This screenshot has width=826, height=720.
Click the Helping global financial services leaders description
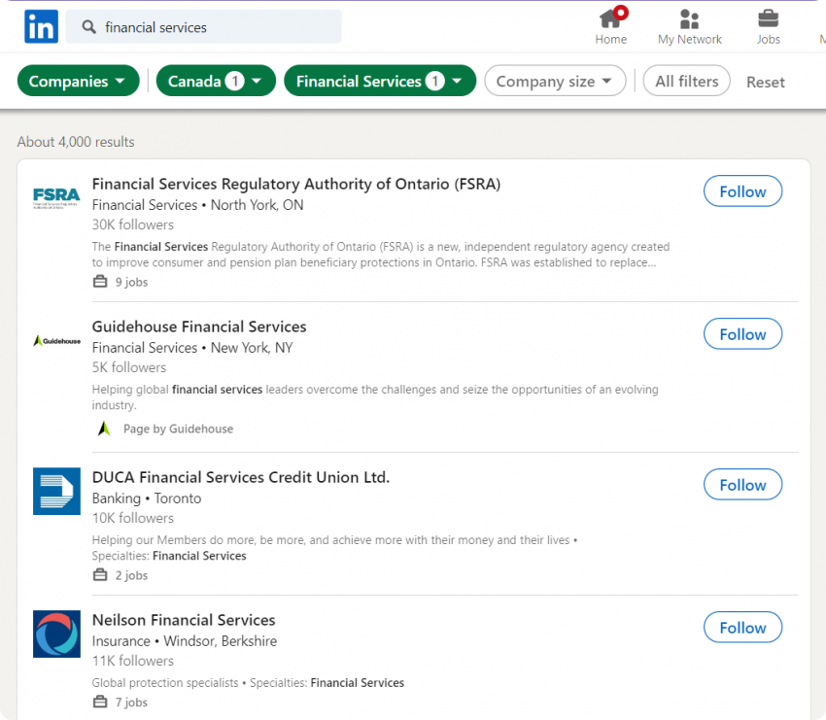pyautogui.click(x=375, y=397)
